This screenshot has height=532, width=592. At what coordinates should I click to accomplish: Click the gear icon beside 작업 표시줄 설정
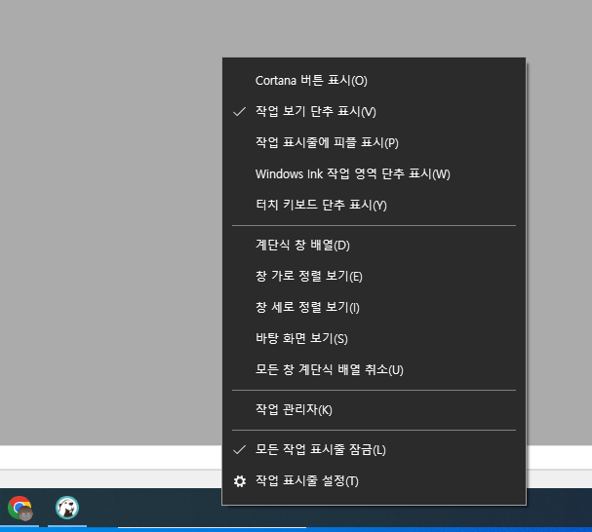240,481
